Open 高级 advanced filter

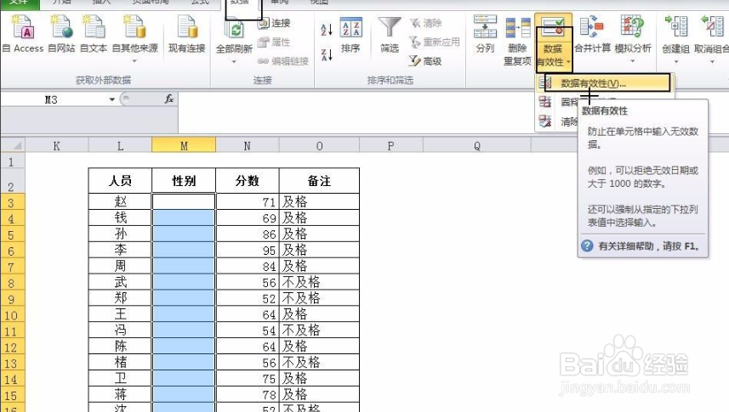click(x=425, y=61)
